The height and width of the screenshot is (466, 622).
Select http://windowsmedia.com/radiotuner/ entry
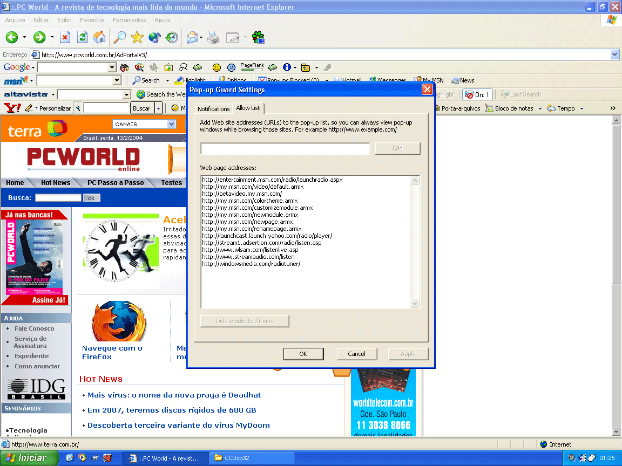click(251, 264)
